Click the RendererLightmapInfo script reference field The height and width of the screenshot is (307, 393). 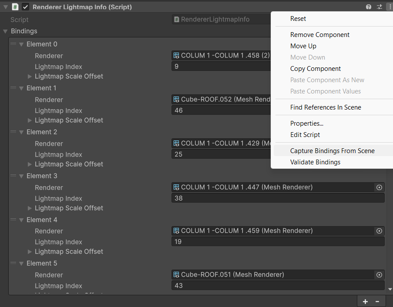(x=221, y=19)
